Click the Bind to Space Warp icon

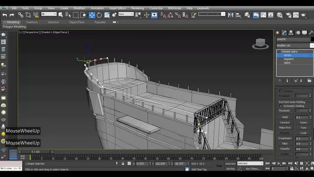[x=36, y=15]
